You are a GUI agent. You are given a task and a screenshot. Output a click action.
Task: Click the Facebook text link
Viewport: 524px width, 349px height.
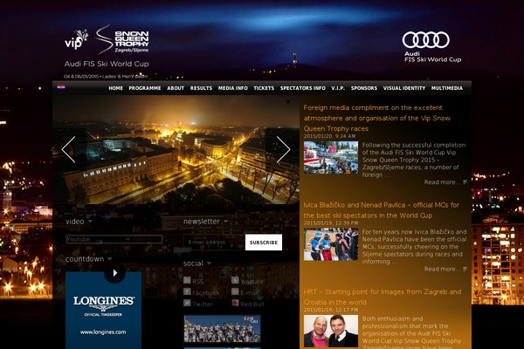pyautogui.click(x=206, y=292)
